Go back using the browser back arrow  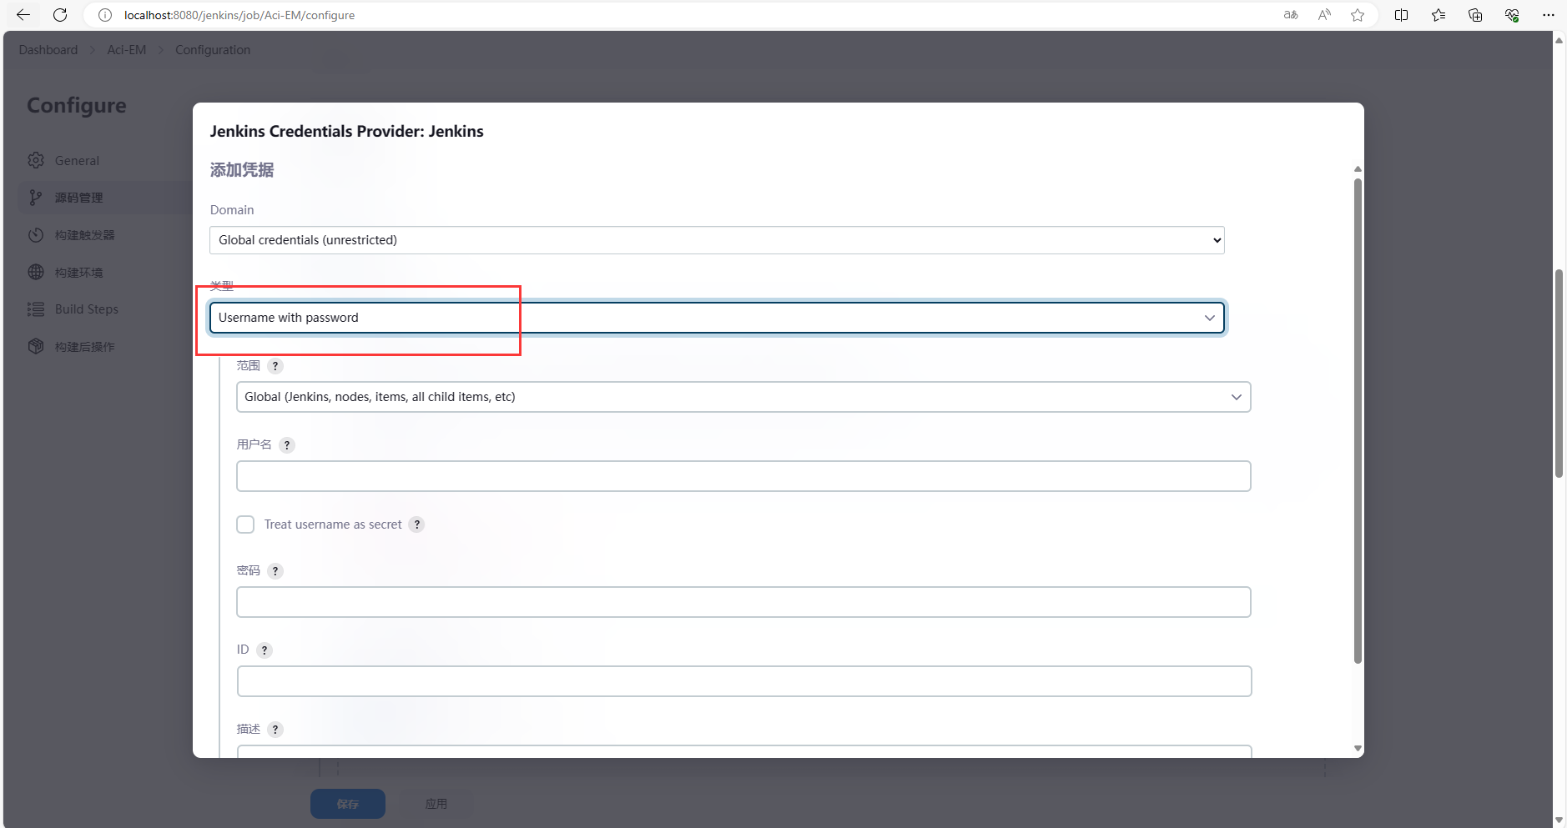pyautogui.click(x=23, y=15)
